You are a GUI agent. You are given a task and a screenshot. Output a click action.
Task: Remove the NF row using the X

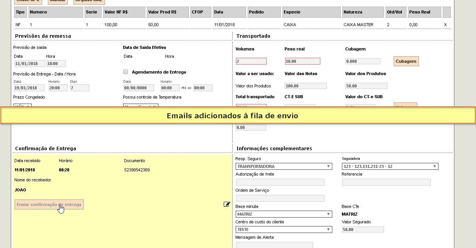tap(445, 25)
